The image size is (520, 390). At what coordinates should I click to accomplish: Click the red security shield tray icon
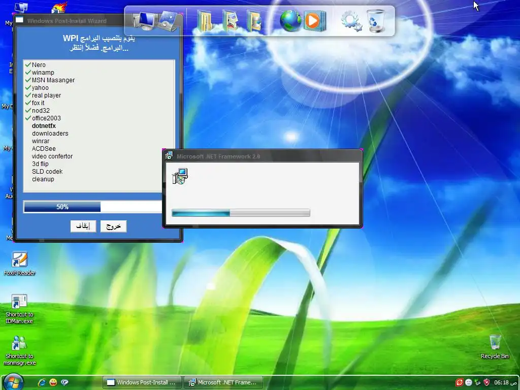(x=486, y=382)
